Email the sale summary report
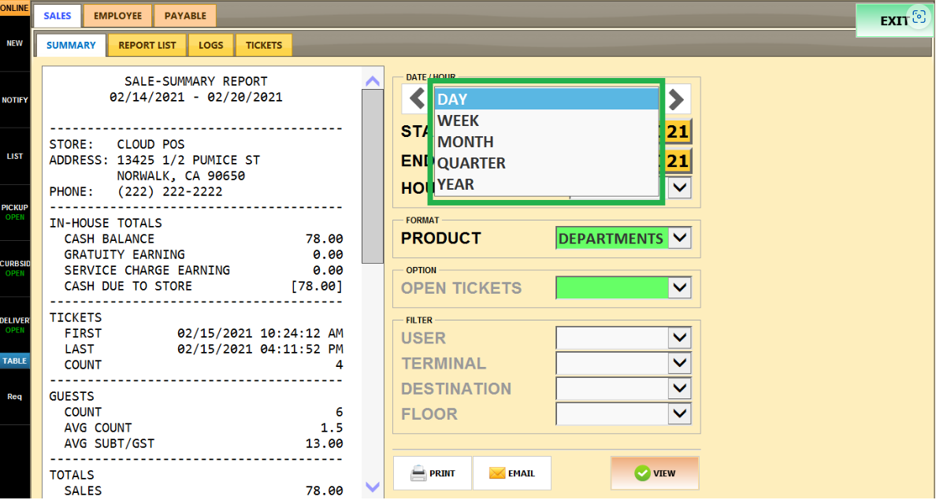Viewport: 936px width, 500px height. point(512,473)
